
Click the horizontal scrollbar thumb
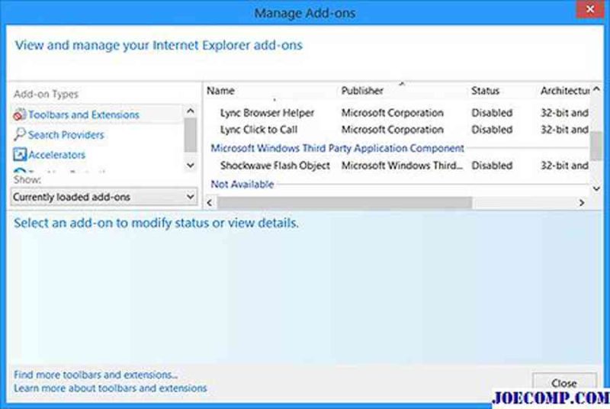click(345, 203)
